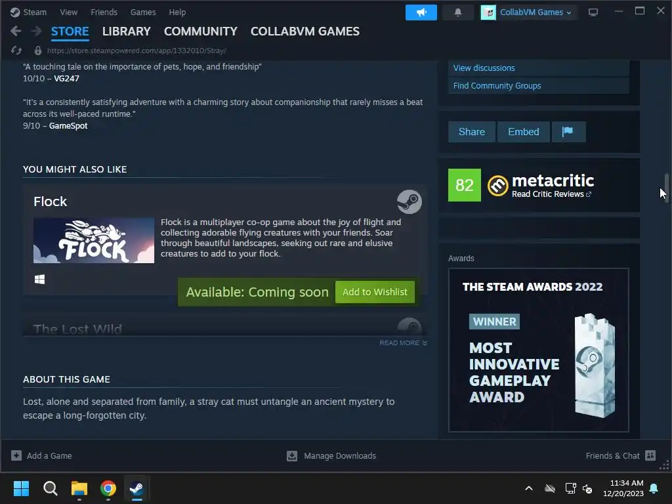The width and height of the screenshot is (672, 504).
Task: Reload the store page
Action: coord(16,51)
